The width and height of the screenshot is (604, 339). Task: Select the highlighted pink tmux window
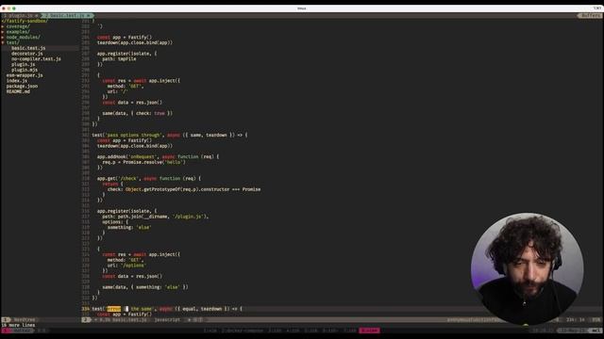(x=369, y=331)
